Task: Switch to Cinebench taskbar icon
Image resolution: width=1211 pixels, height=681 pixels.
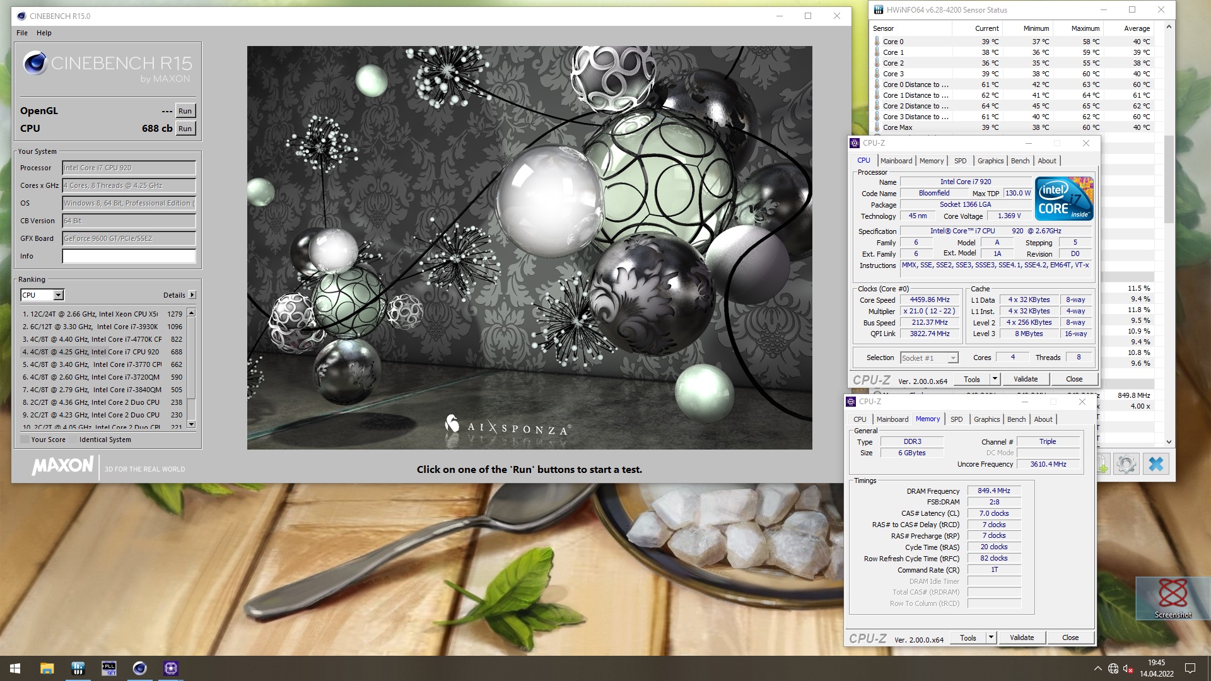Action: [139, 668]
